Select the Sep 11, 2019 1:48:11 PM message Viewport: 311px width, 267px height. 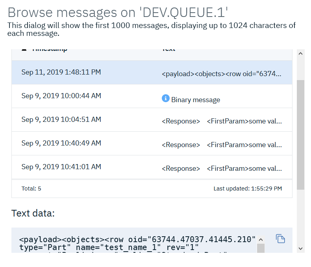tap(61, 72)
